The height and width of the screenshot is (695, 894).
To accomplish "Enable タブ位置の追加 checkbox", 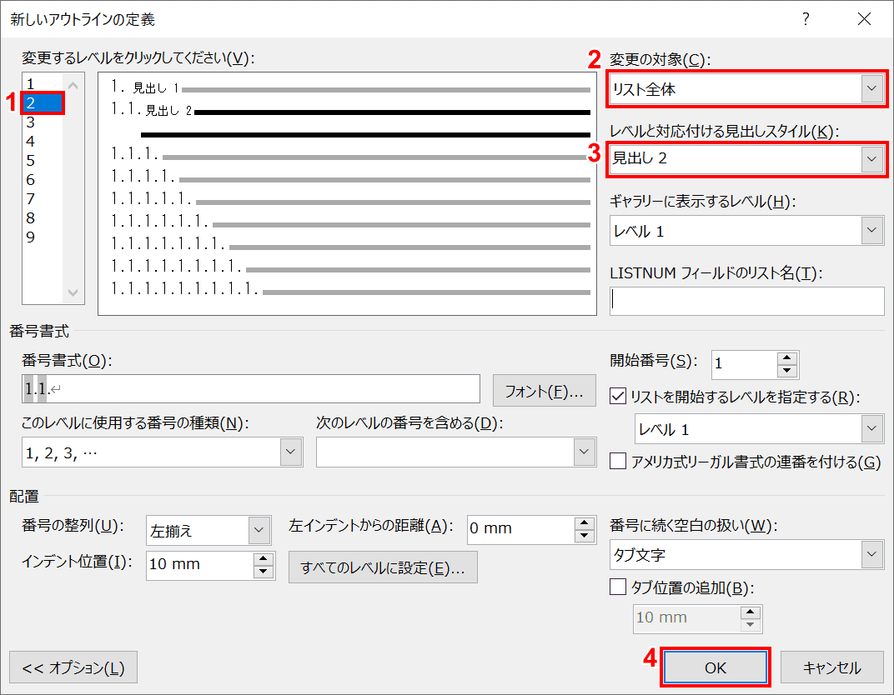I will 618,587.
